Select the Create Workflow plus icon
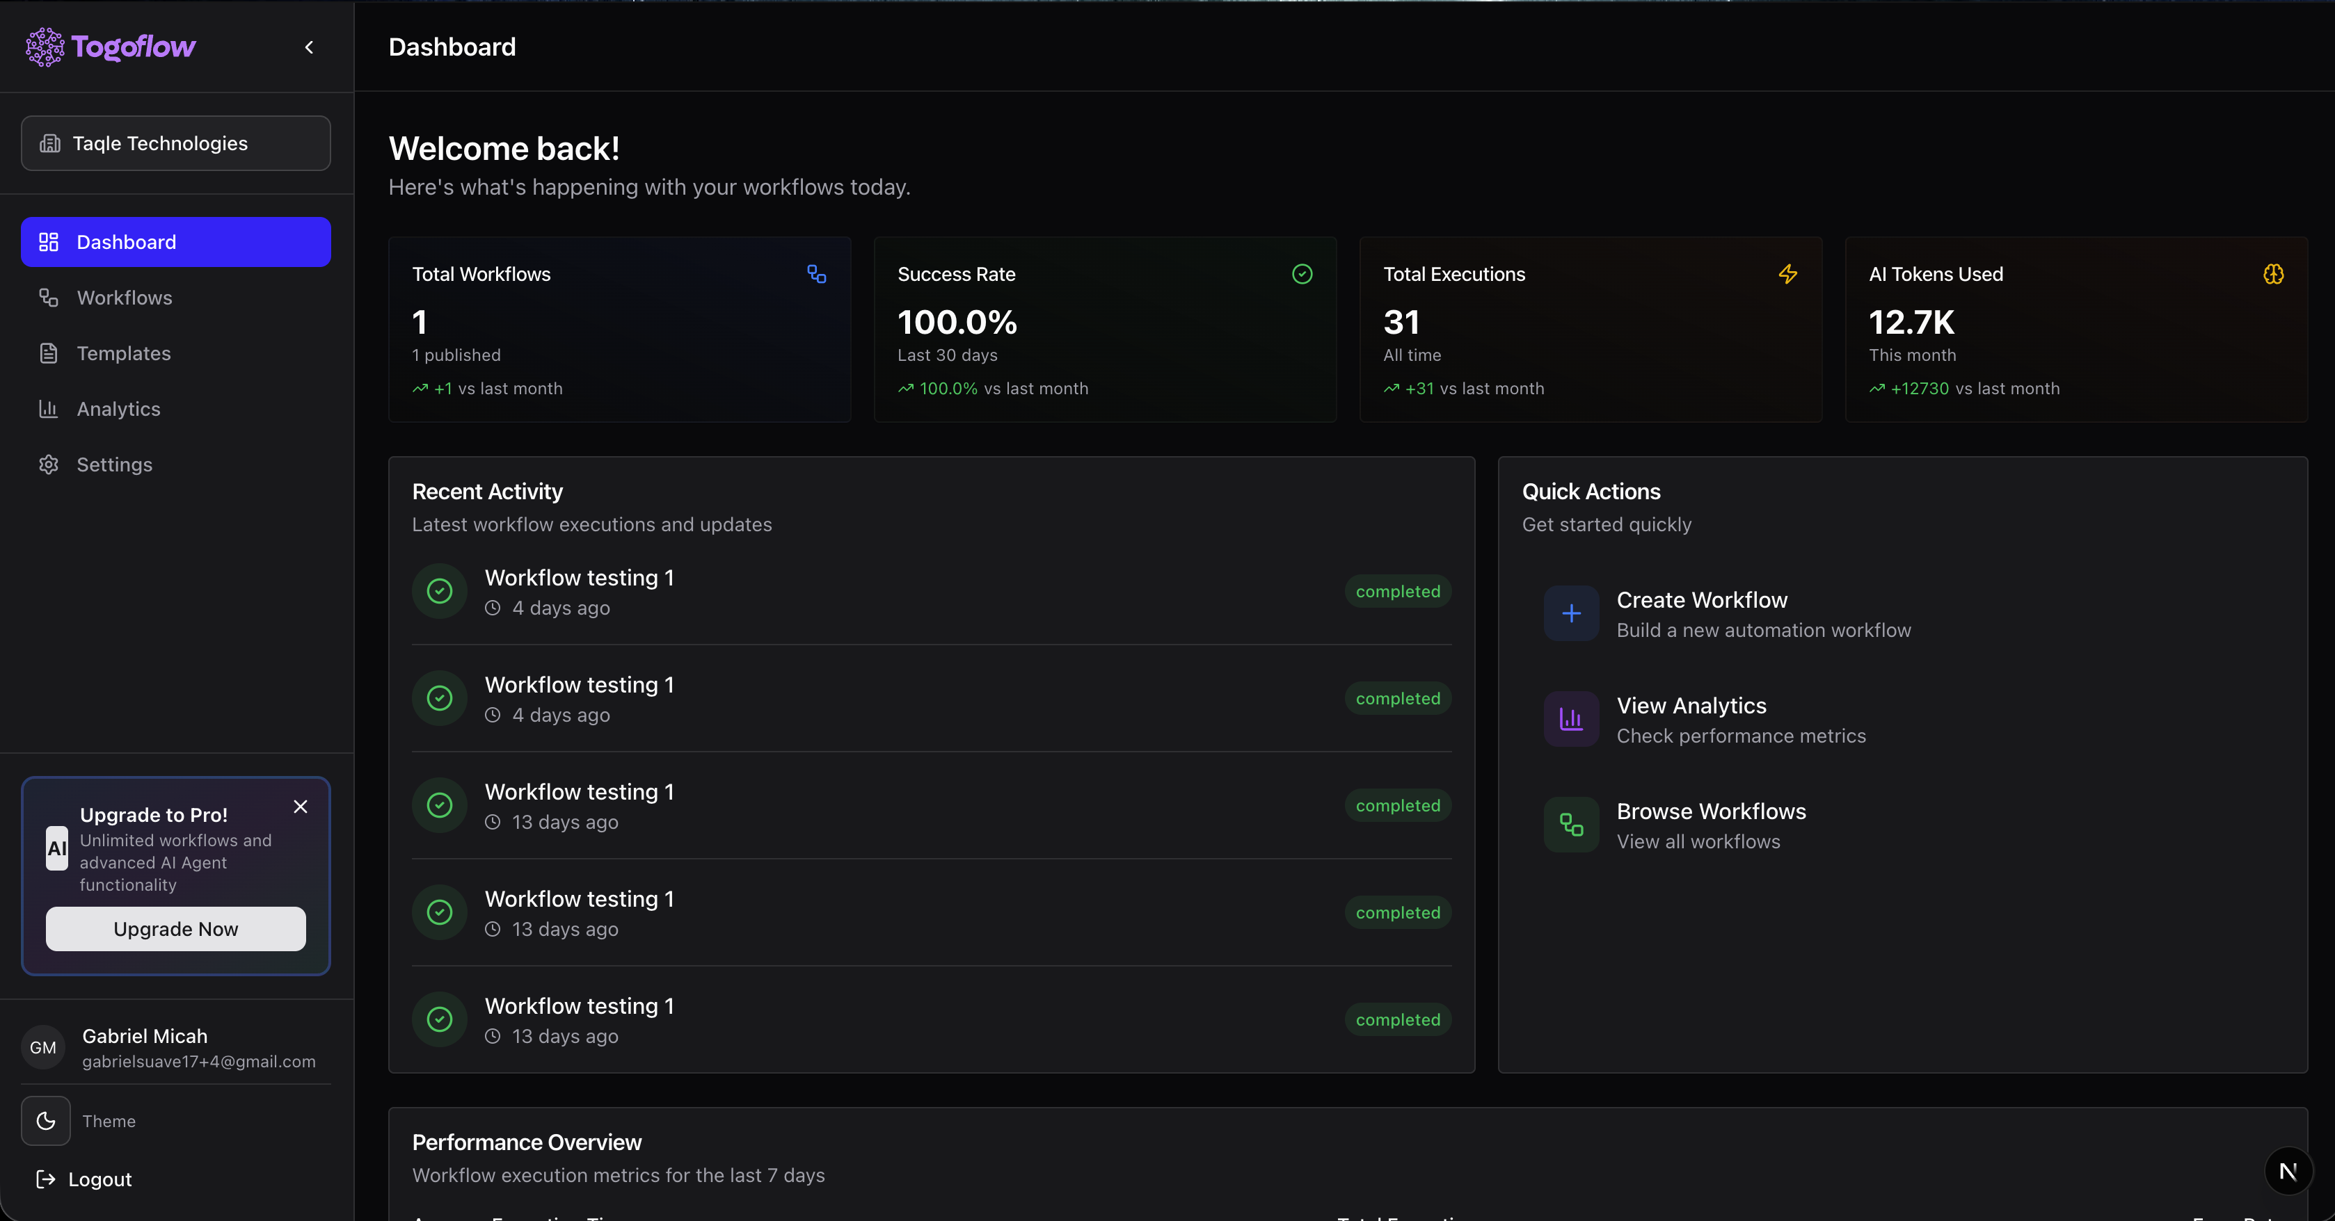 (1571, 613)
